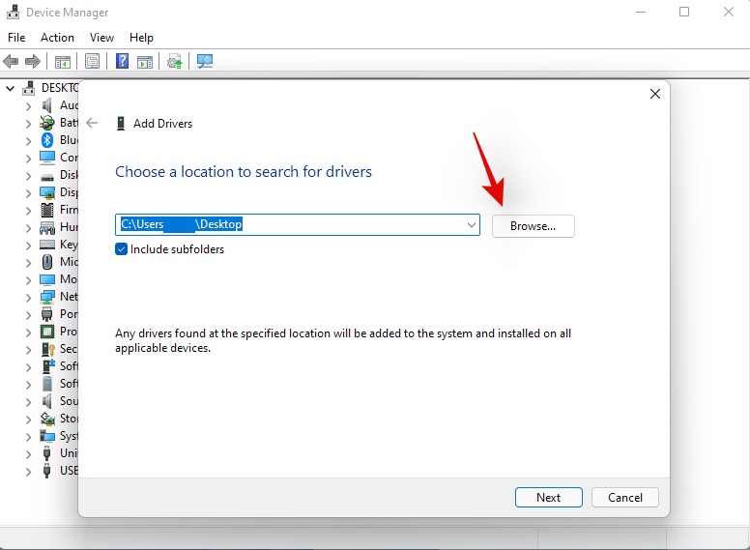The width and height of the screenshot is (750, 550).
Task: Select the Security devices icon
Action: [46, 349]
